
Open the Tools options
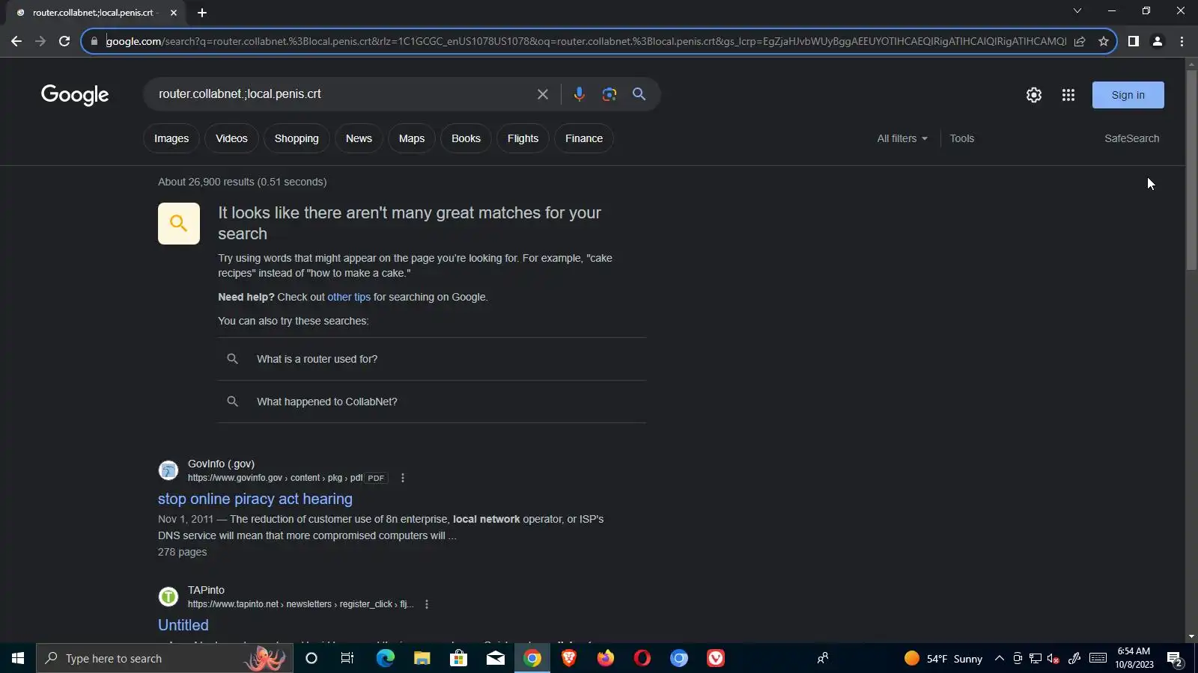962,138
